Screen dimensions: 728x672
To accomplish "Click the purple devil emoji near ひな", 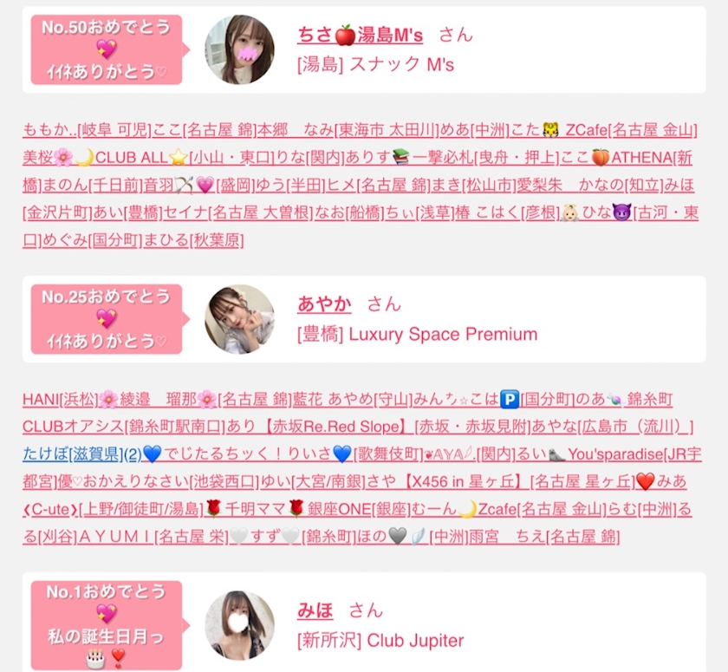I will [621, 212].
